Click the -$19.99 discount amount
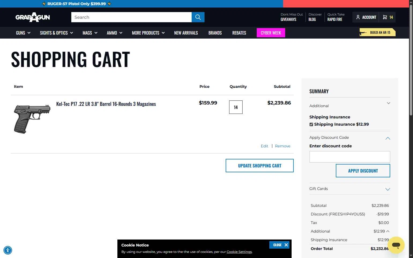 click(382, 214)
